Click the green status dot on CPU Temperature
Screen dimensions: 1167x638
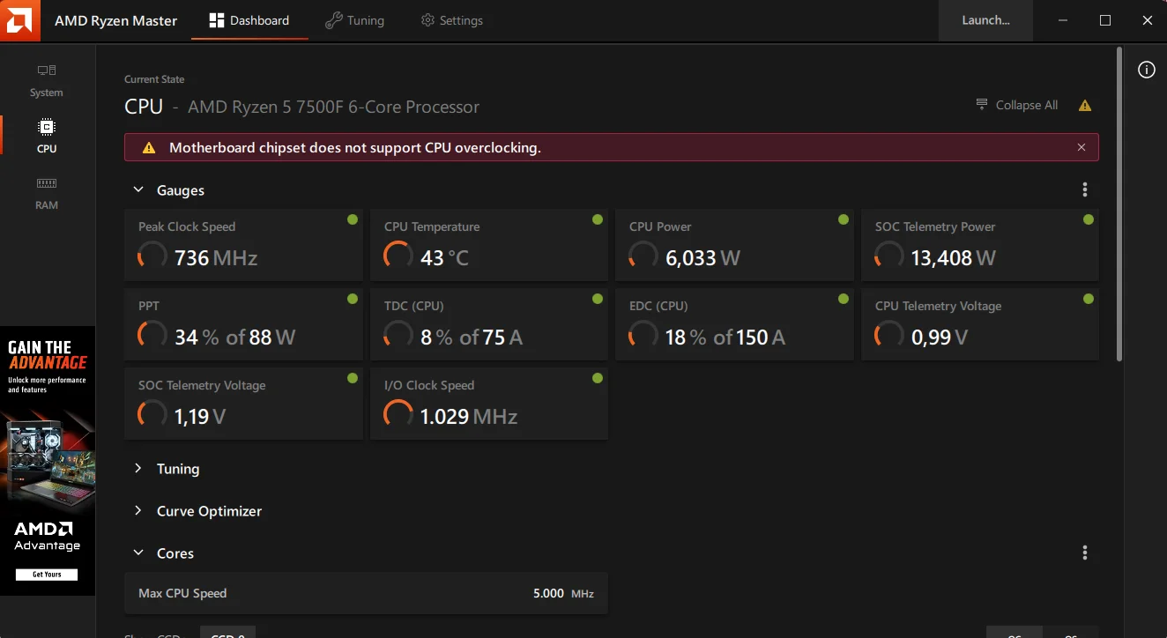tap(598, 219)
